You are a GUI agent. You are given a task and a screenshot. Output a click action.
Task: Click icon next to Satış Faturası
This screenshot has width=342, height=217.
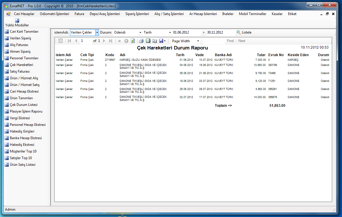click(7, 71)
